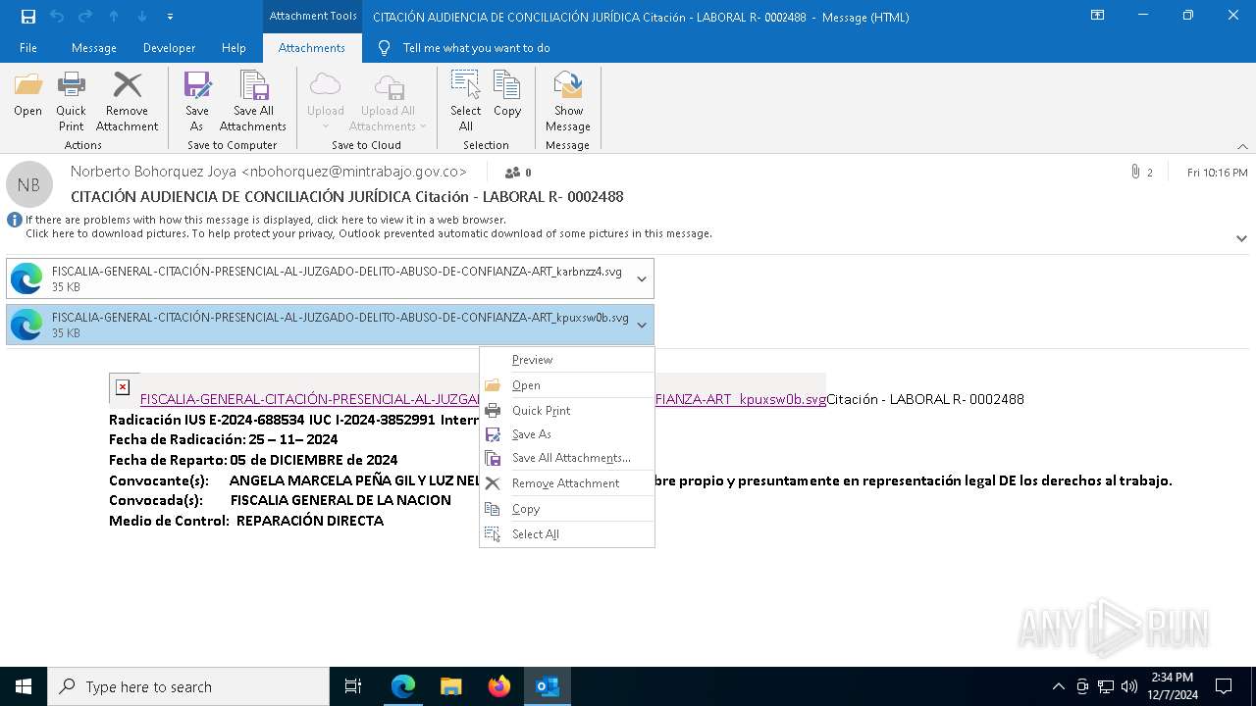Click the Redo arrow in the title bar
This screenshot has width=1256, height=706.
coord(85,17)
